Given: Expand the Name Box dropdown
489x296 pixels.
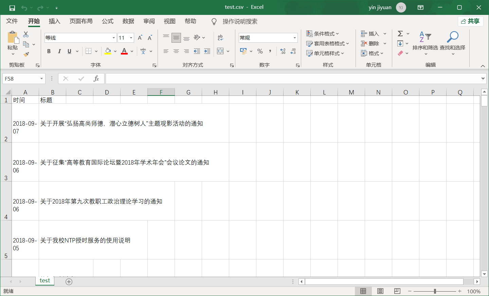Looking at the screenshot, I should coord(41,79).
